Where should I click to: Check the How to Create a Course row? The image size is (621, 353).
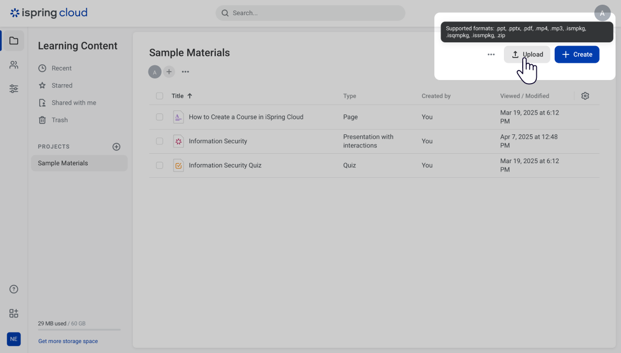tap(159, 117)
